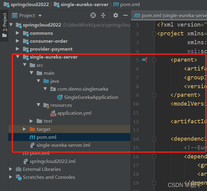Place cursor in <parent> tag on line 5
Screen dimensions: 207x191
(x=184, y=60)
